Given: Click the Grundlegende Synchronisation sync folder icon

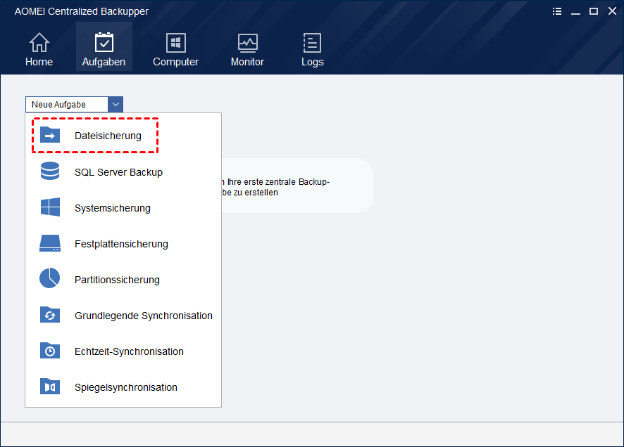Looking at the screenshot, I should click(x=50, y=314).
